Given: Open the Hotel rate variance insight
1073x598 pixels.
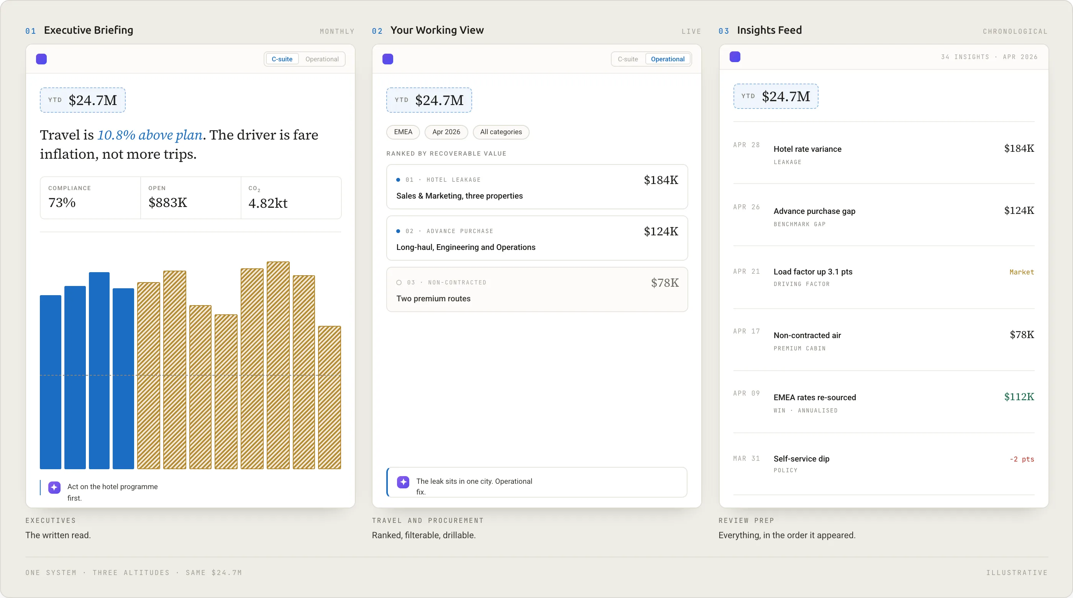Looking at the screenshot, I should (884, 153).
